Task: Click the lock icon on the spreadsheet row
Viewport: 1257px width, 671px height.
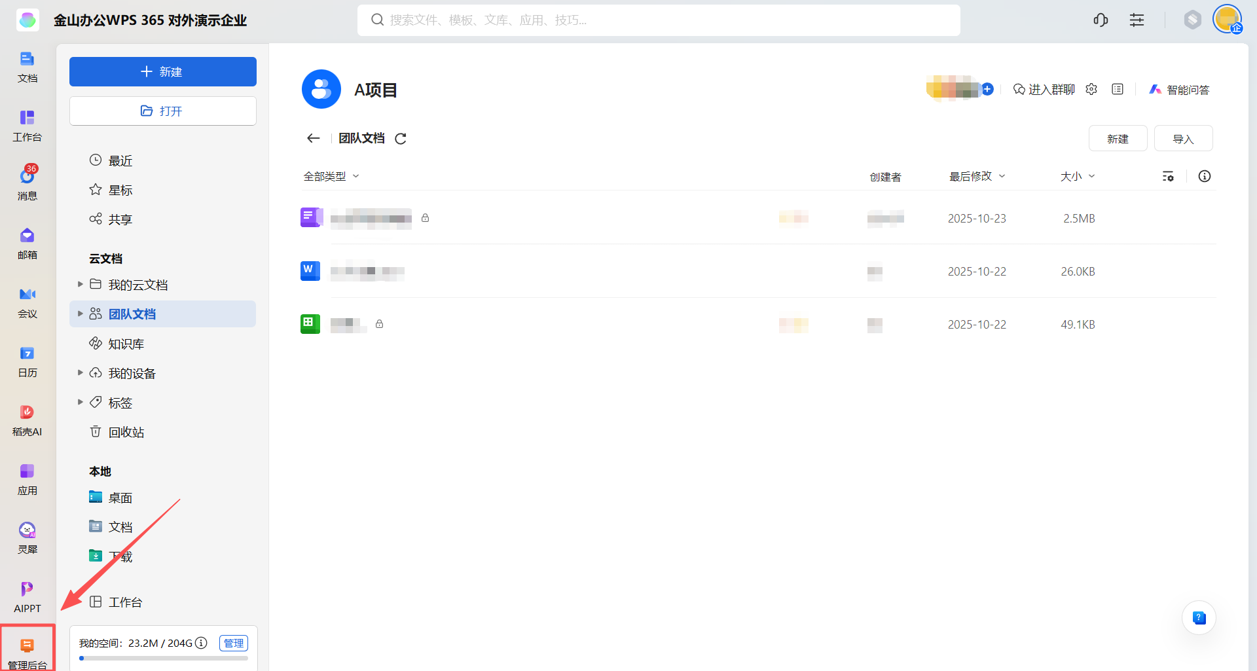Action: click(x=379, y=324)
